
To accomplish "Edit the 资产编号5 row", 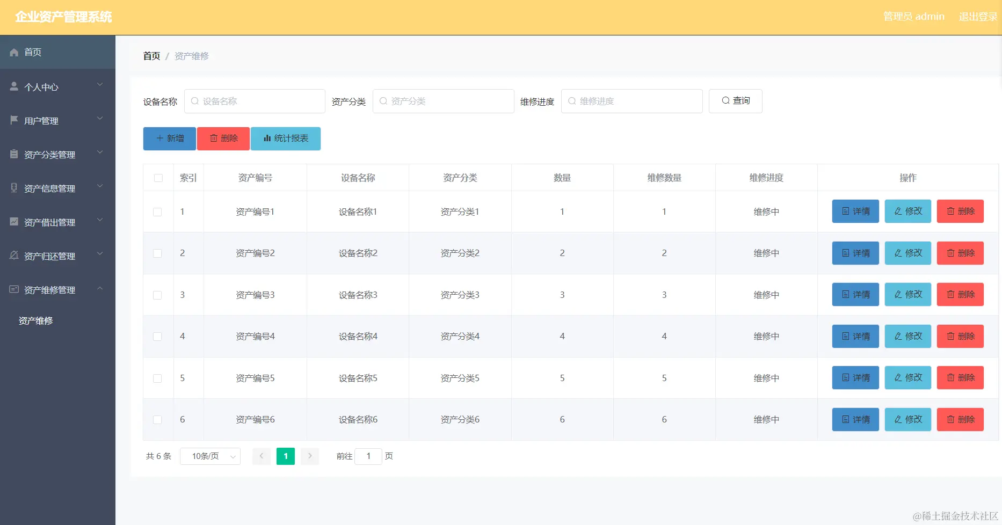I will pos(908,377).
